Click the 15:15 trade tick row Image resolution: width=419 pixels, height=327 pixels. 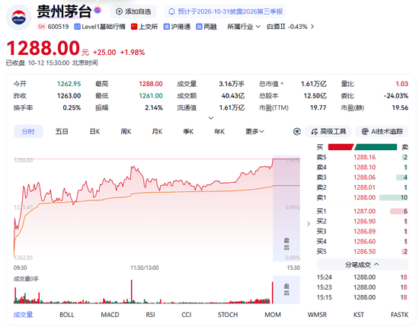pos(362,297)
